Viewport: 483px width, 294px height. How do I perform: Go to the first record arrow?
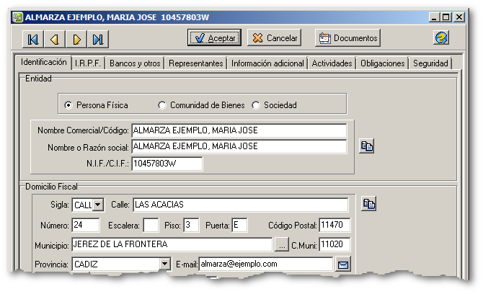(x=34, y=39)
